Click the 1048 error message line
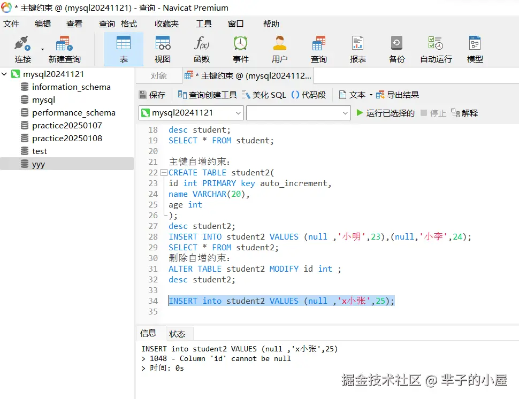519x399 pixels. point(217,359)
